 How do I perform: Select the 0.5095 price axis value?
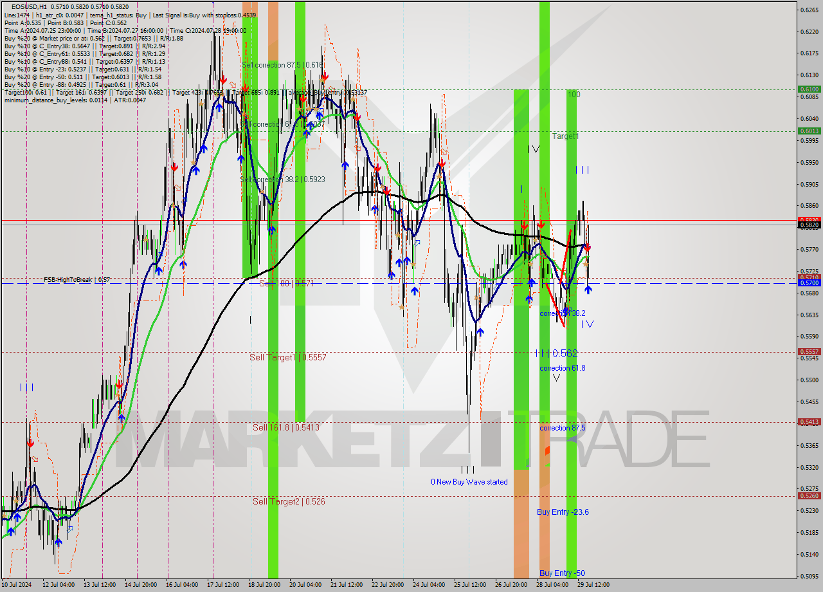click(x=809, y=576)
